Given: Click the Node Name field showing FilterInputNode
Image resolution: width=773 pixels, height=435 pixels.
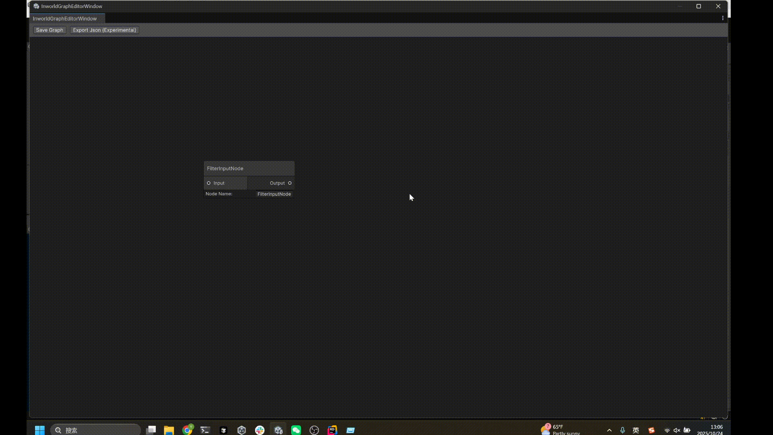Looking at the screenshot, I should [274, 194].
